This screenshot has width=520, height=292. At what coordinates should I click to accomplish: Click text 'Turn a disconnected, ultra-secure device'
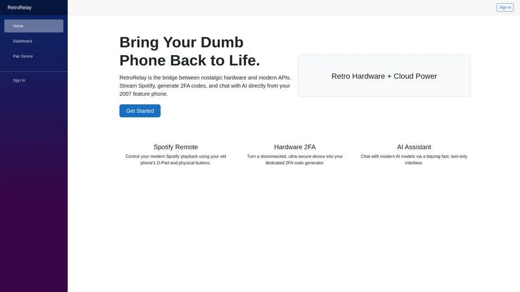click(x=295, y=160)
